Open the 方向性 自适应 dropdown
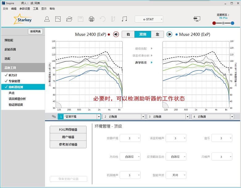 [x=130, y=157]
